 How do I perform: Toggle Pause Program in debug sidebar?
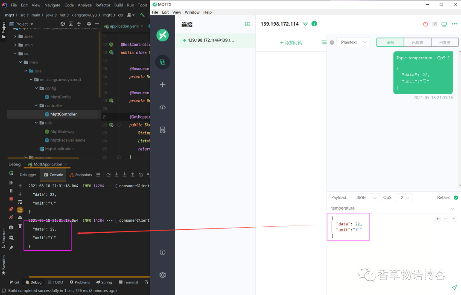[11, 191]
